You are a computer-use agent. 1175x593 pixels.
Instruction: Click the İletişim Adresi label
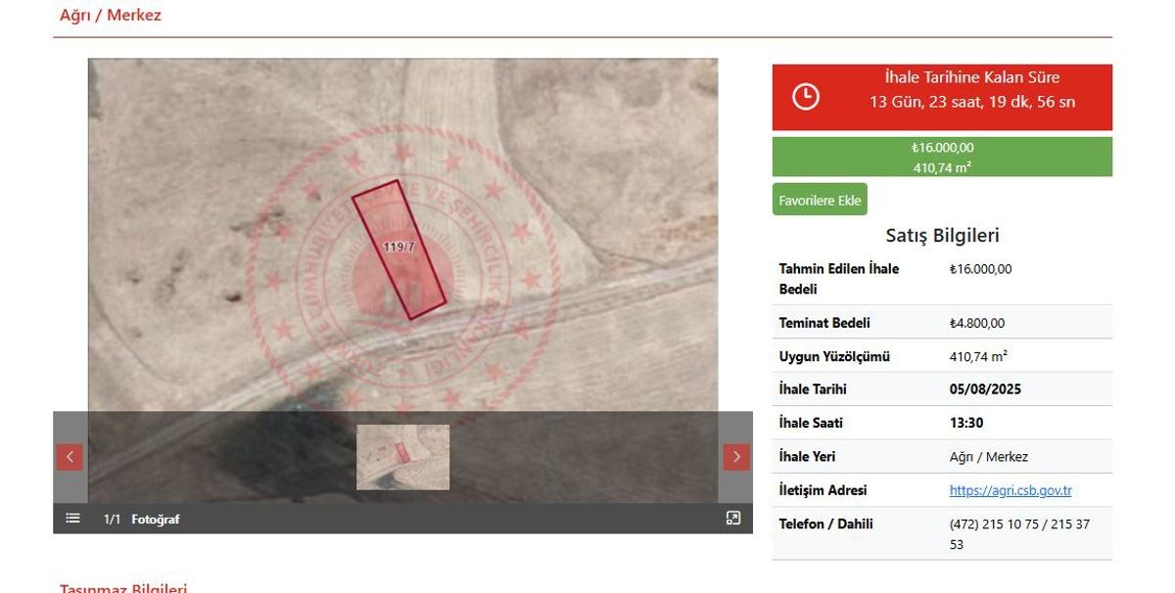click(x=823, y=490)
